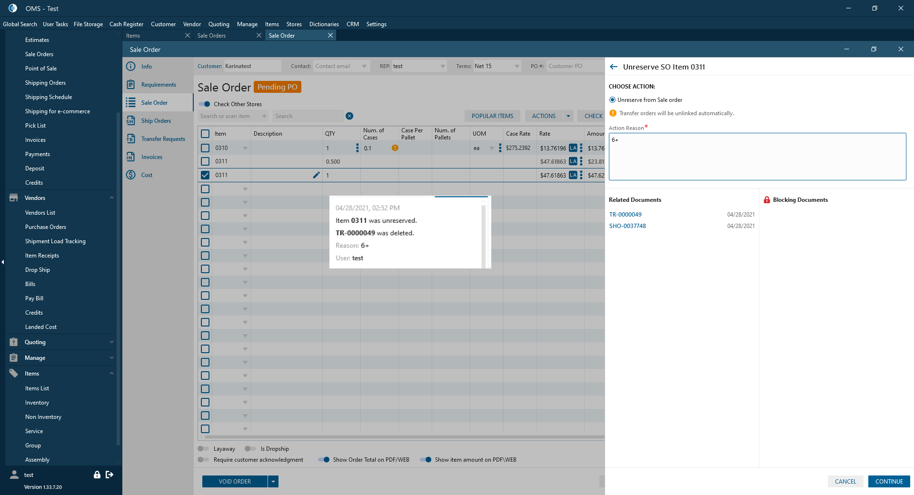Viewport: 914px width, 495px height.
Task: Check the select-all checkbox in the Item header
Action: click(205, 134)
